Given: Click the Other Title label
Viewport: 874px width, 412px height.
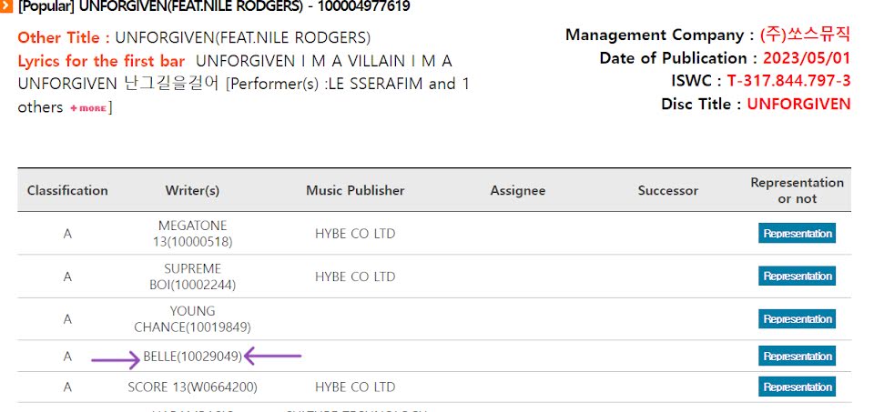Looking at the screenshot, I should tap(64, 38).
